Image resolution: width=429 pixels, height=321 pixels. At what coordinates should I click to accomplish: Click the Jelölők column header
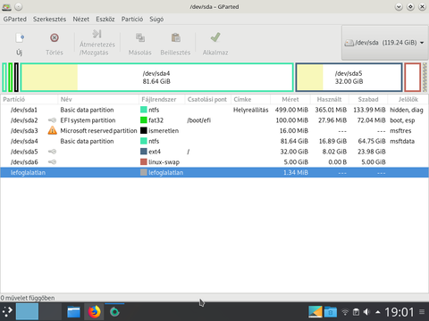point(408,99)
